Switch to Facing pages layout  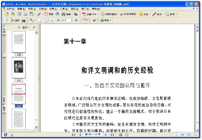click(x=195, y=135)
